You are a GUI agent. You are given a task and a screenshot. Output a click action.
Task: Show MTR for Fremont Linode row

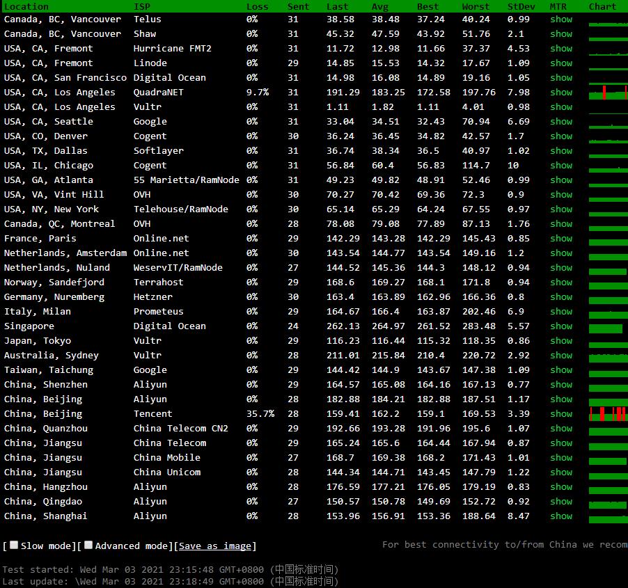point(561,63)
